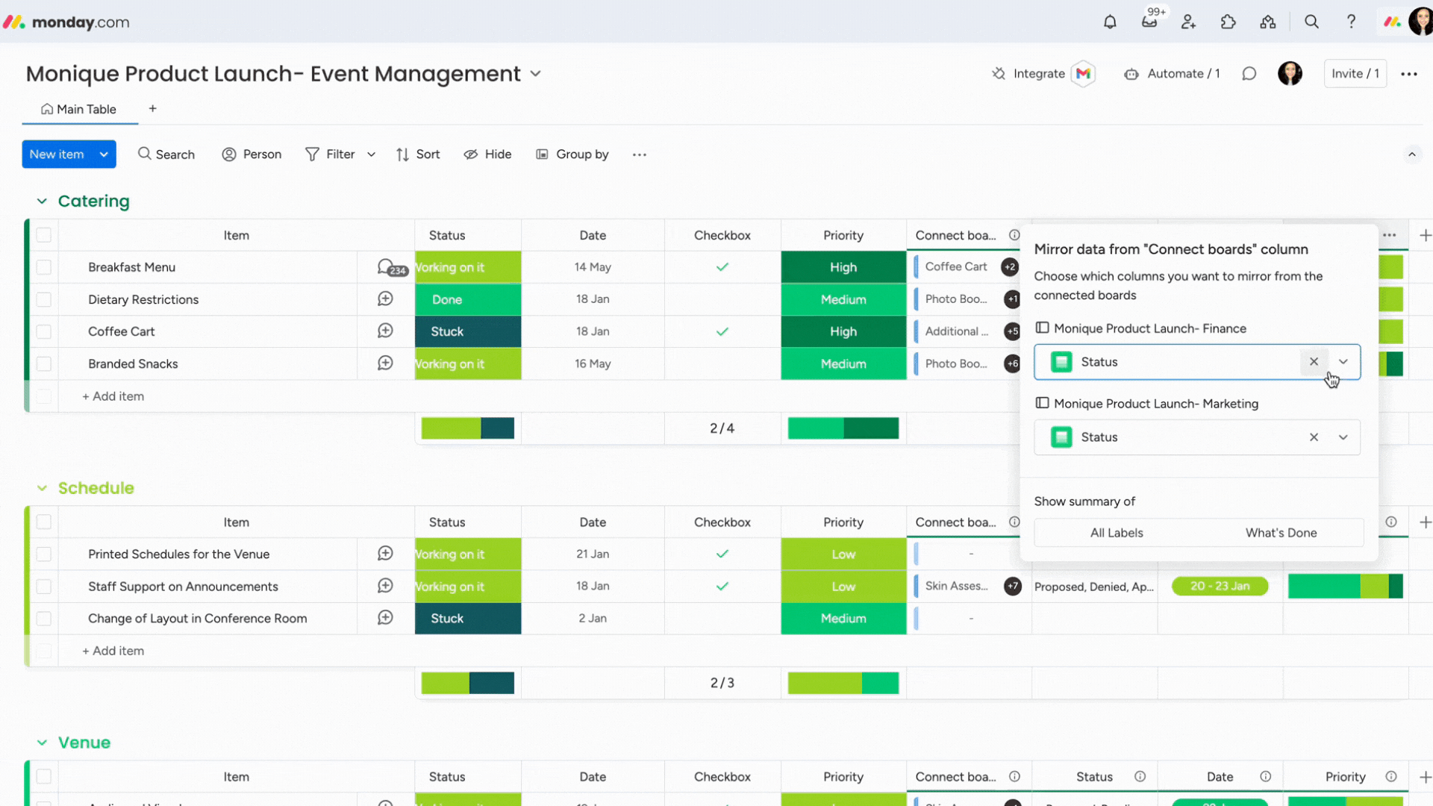1433x806 pixels.
Task: Open Marketing board column dropdown
Action: (1343, 437)
